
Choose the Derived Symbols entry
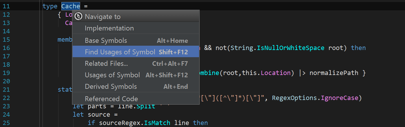point(136,86)
